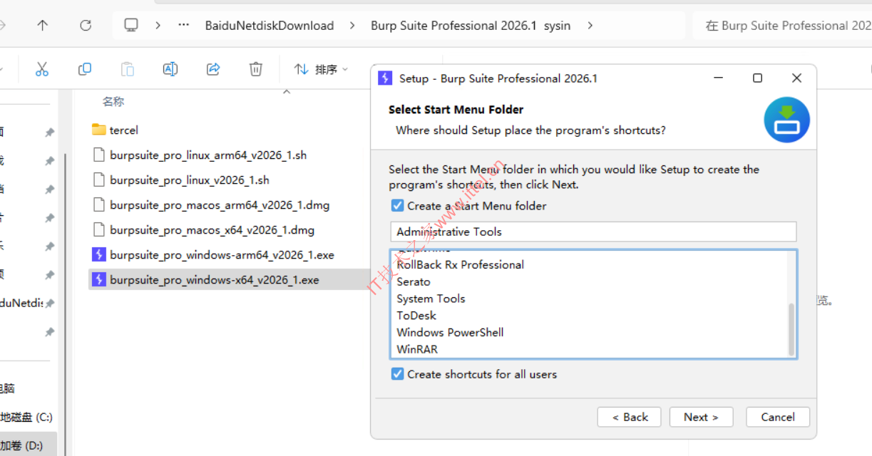Click the Rename icon in toolbar
872x456 pixels.
click(170, 69)
